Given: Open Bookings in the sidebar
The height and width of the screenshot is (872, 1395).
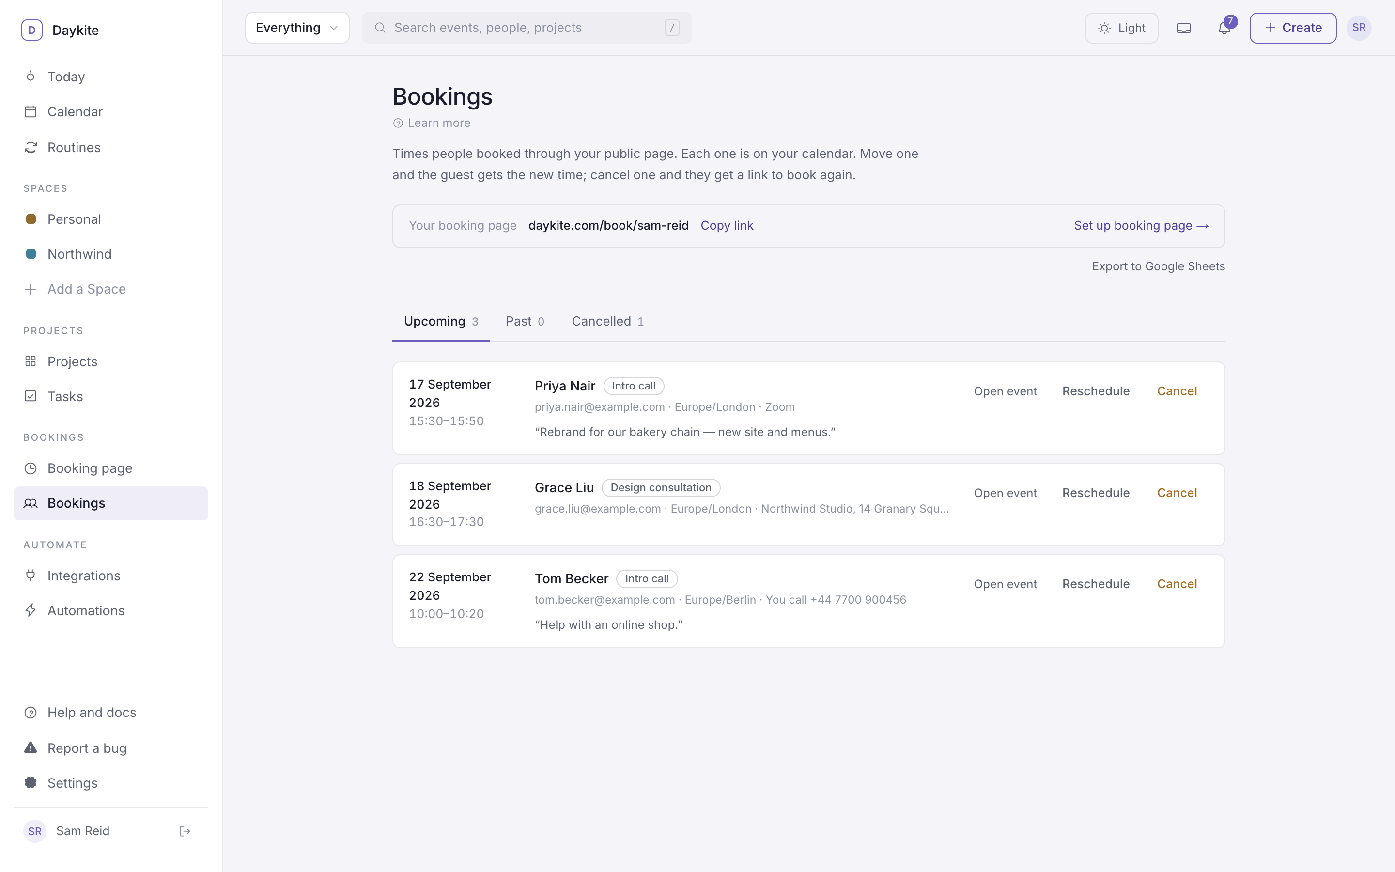Looking at the screenshot, I should (x=110, y=503).
